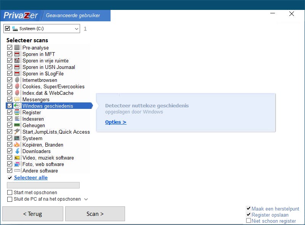Click the empty progress bar

43,185
